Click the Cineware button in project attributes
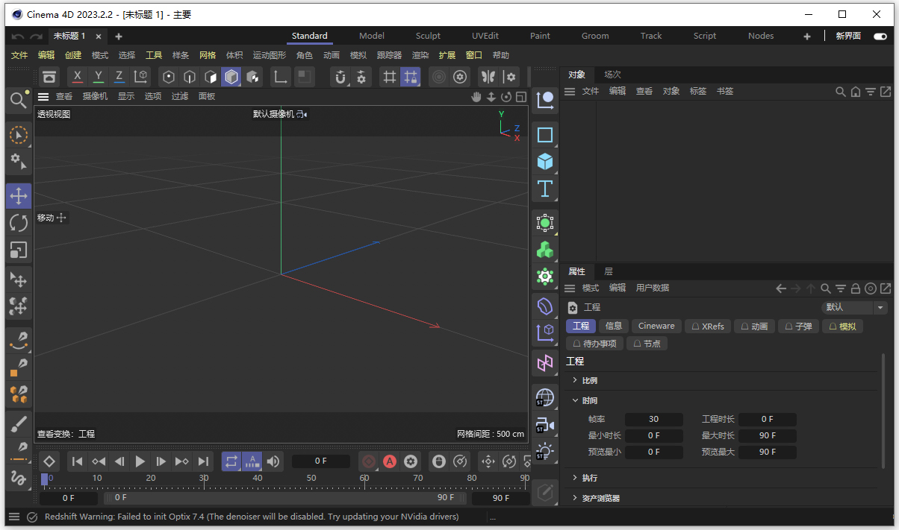Image resolution: width=899 pixels, height=530 pixels. pyautogui.click(x=656, y=326)
